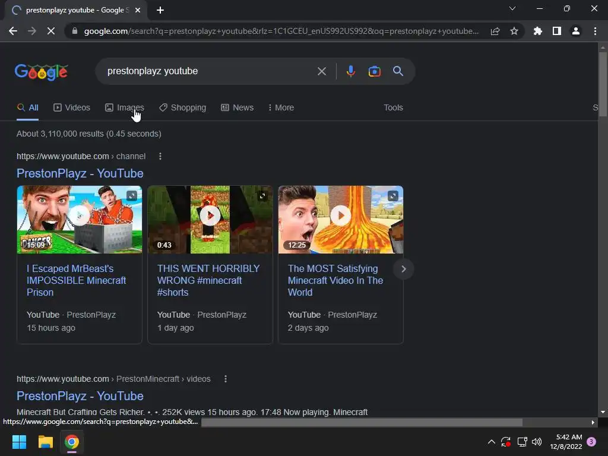Open Chrome three-dot menu
The width and height of the screenshot is (608, 456).
click(595, 31)
